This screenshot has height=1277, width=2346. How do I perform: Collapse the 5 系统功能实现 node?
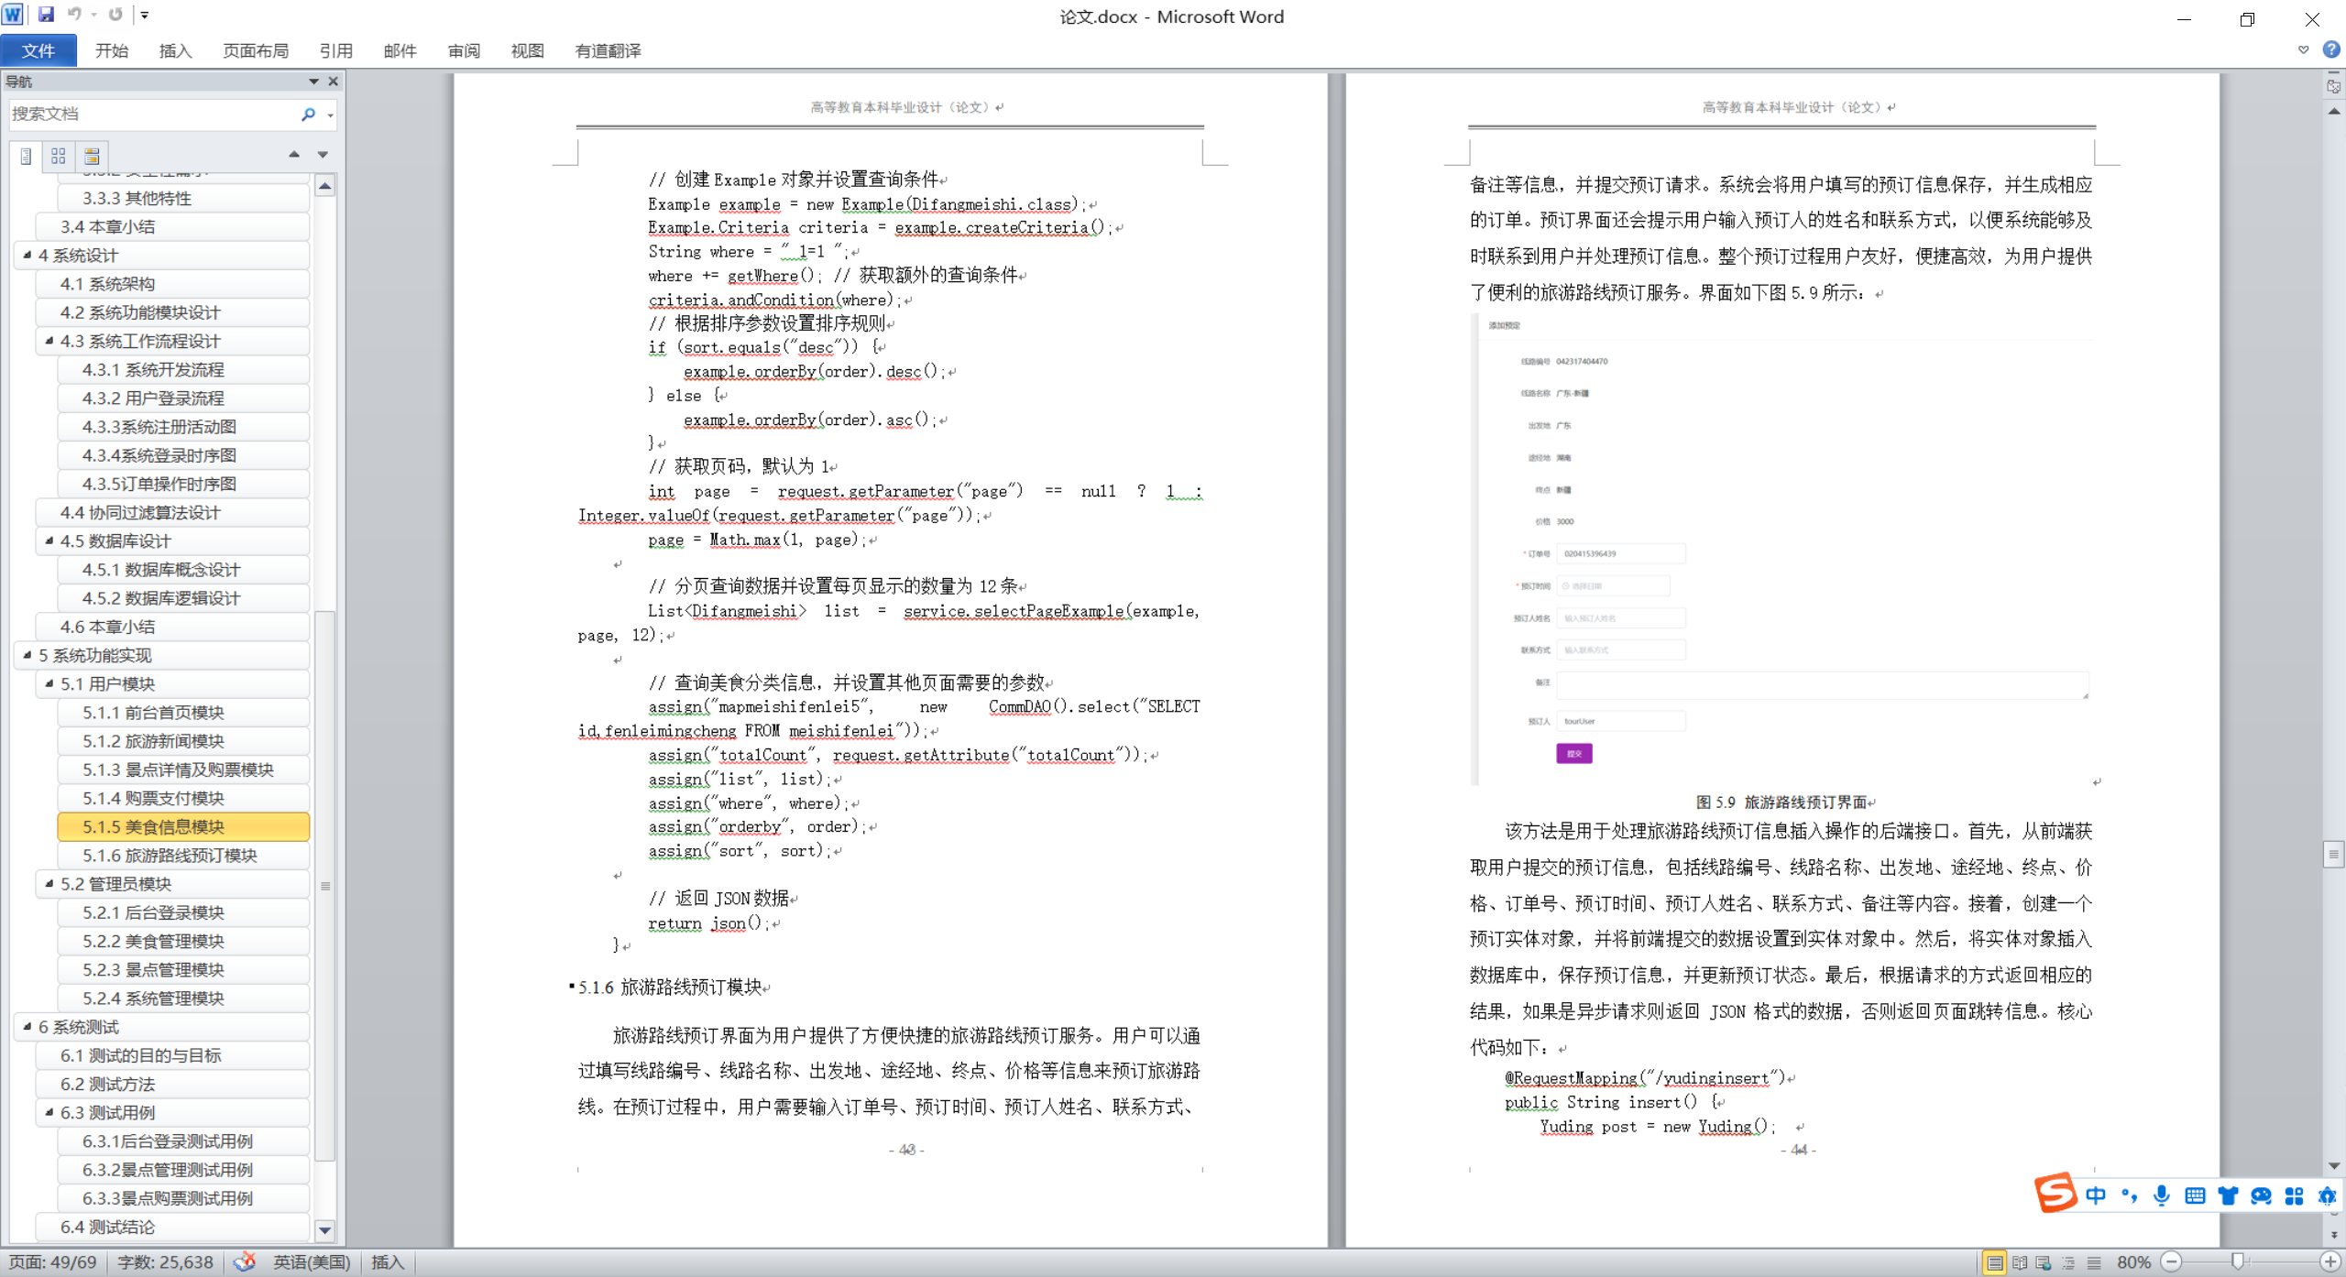[27, 655]
